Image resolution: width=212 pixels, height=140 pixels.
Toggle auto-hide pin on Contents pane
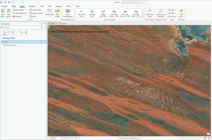(42, 24)
